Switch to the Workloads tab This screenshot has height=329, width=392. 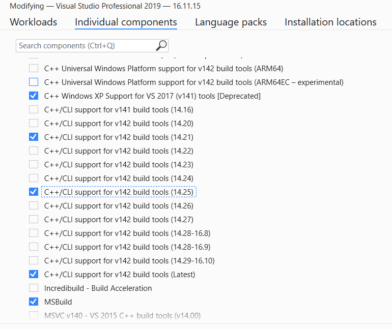34,22
